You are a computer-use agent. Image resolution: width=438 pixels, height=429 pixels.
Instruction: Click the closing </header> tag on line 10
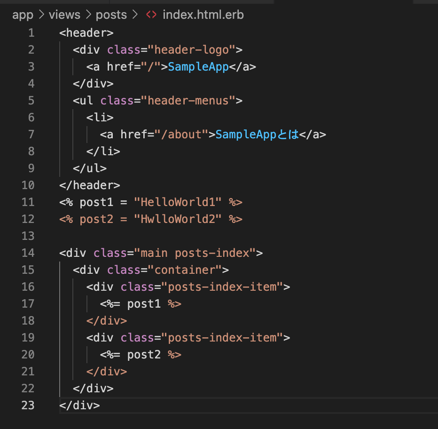90,185
